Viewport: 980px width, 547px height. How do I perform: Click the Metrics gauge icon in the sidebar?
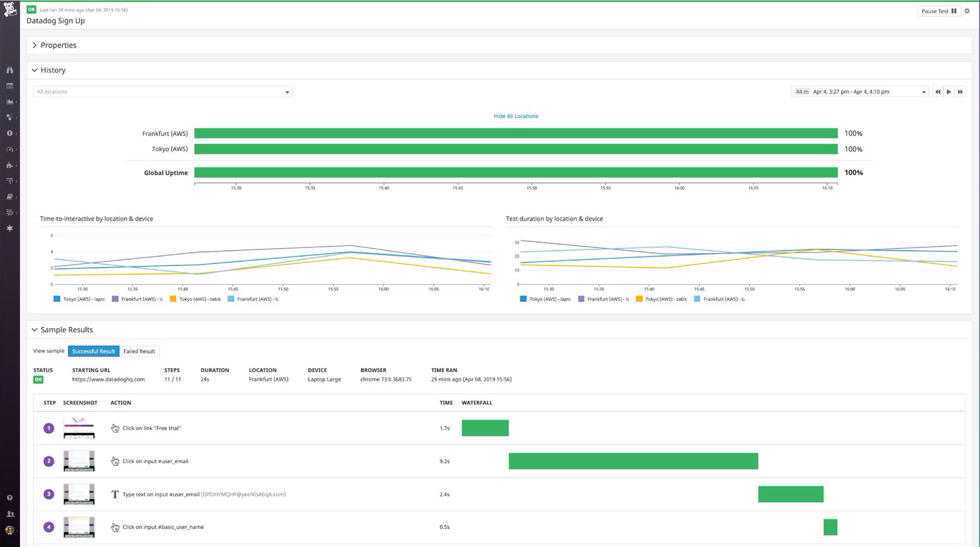tap(9, 149)
